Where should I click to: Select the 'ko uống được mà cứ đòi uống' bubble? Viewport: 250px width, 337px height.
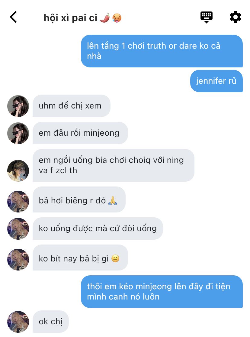point(98,228)
